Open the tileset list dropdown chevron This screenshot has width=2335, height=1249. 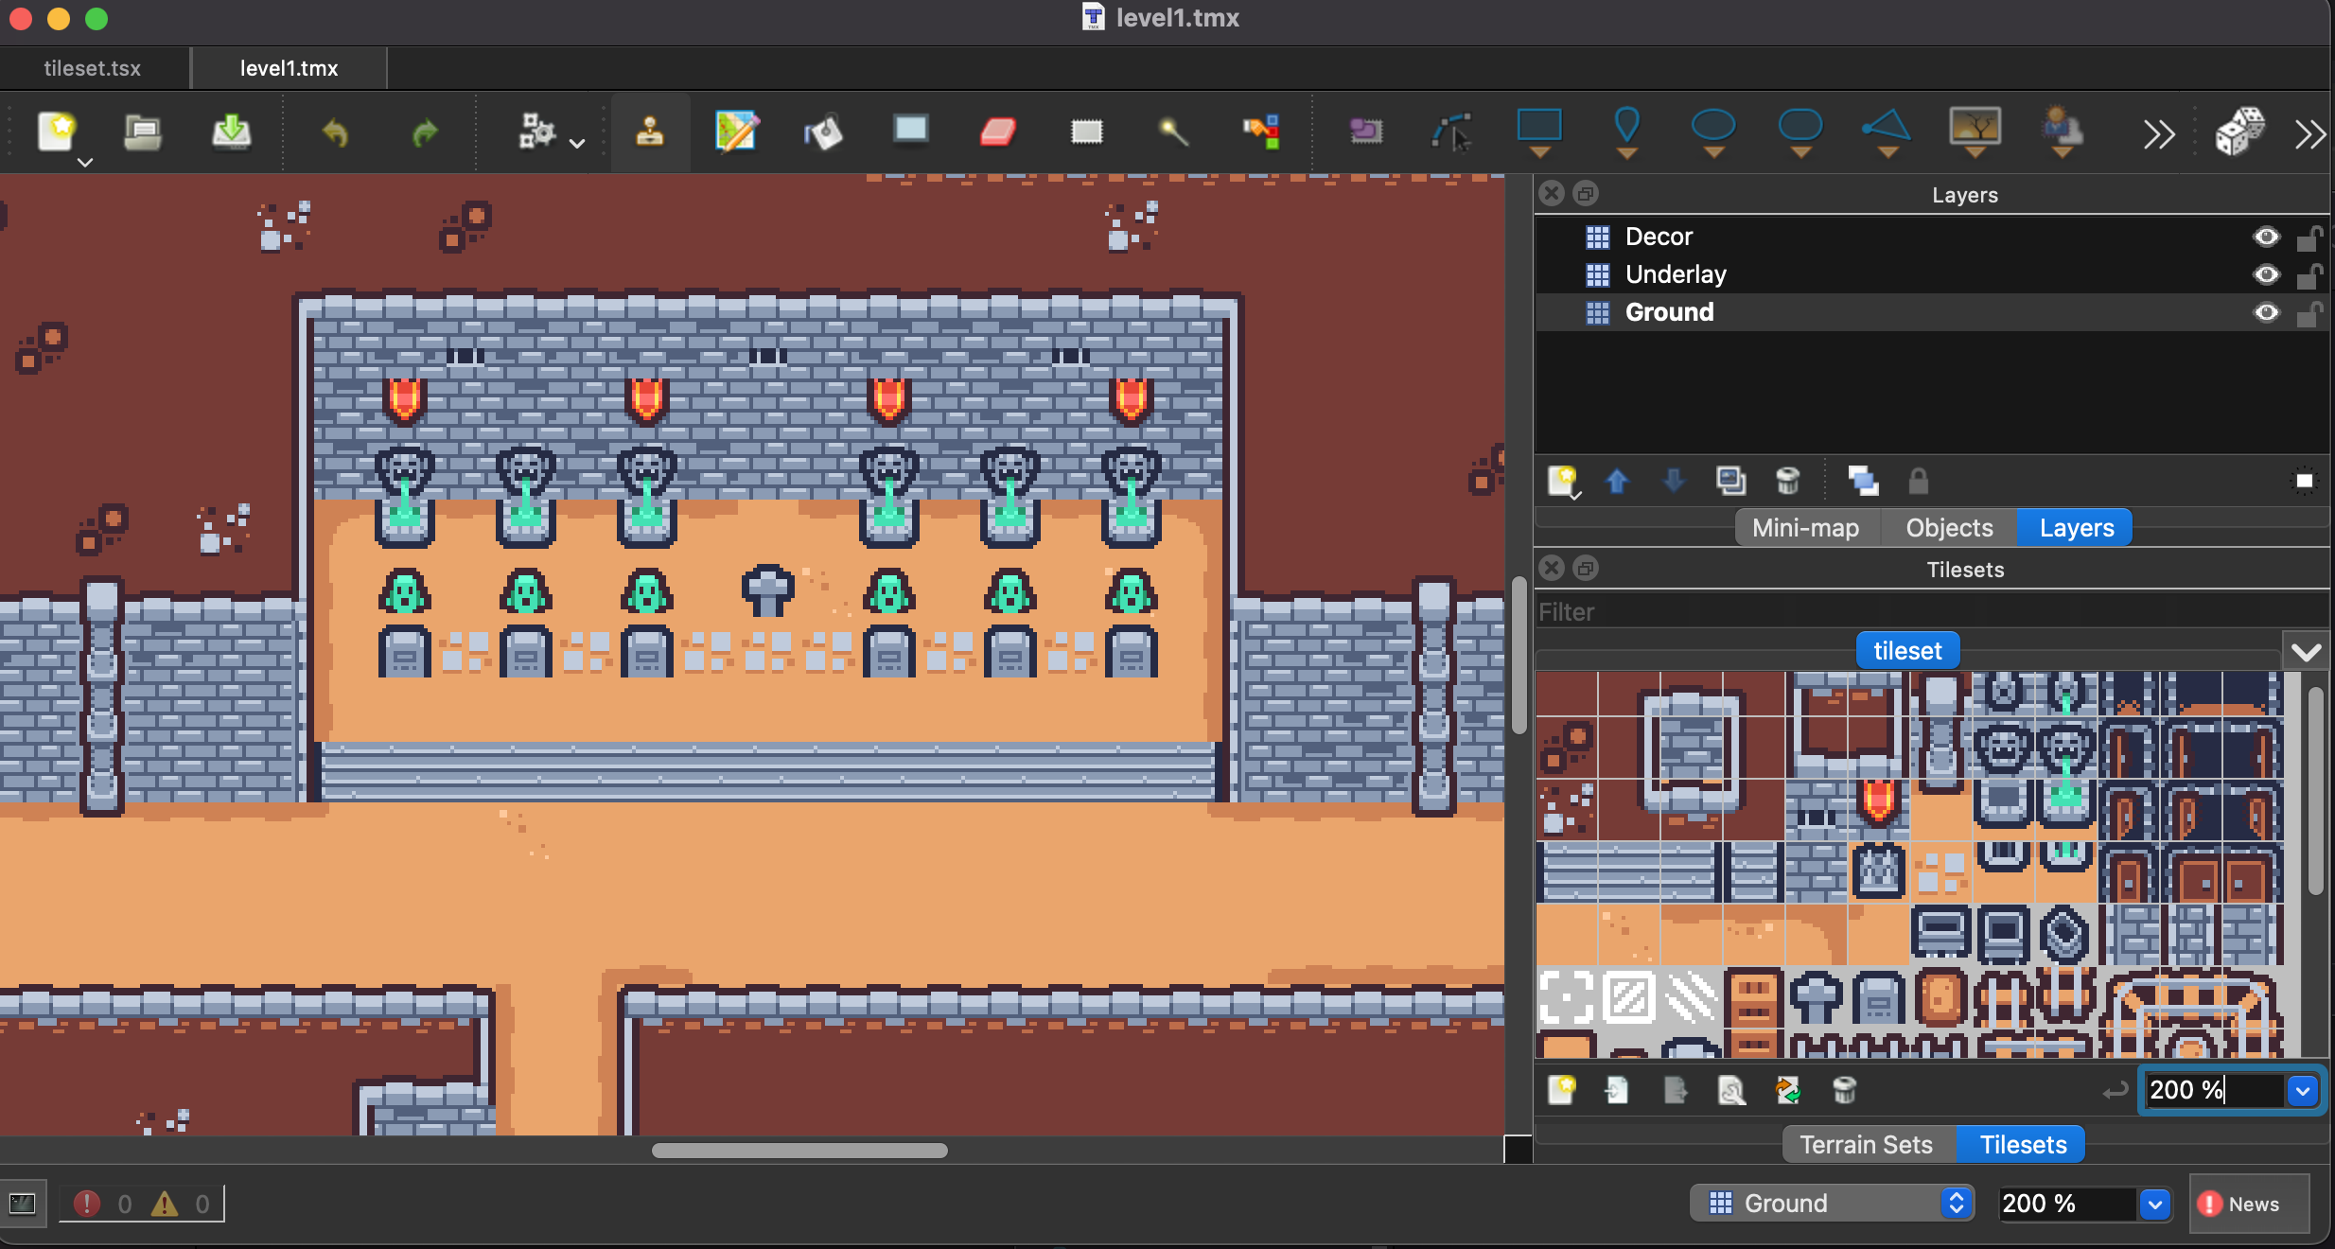point(2306,652)
